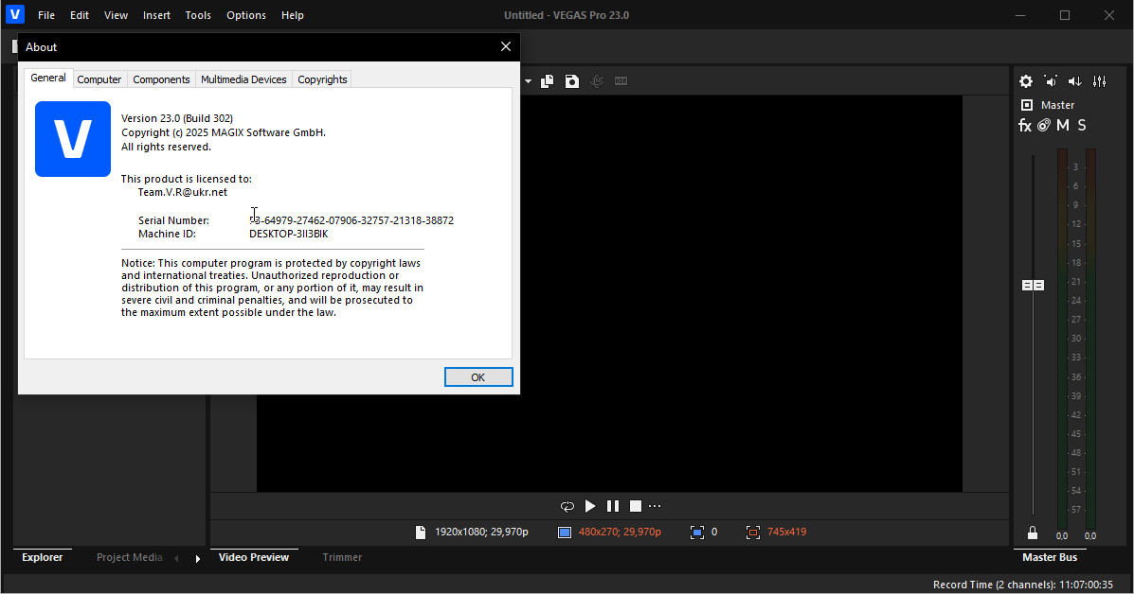
Task: Click the Master volume fader handle
Action: coord(1033,285)
